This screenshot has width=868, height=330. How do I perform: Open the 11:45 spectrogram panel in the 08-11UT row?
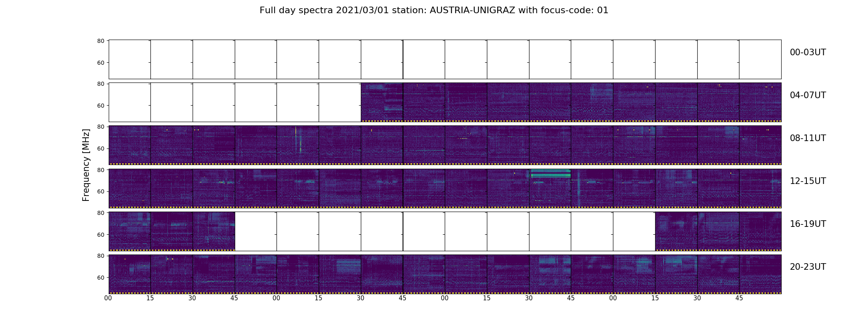760,145
